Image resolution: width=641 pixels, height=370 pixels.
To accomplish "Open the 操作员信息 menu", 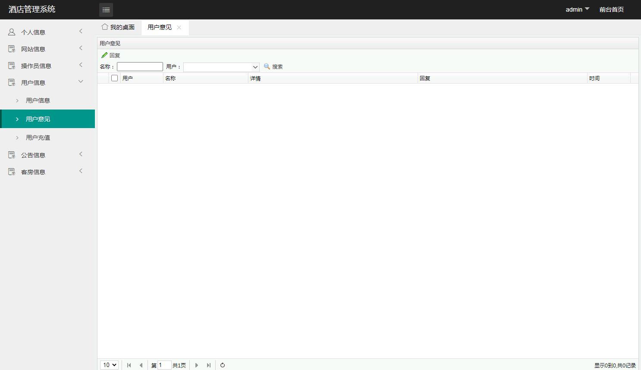I will [47, 66].
